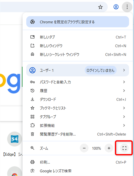Image resolution: width=134 pixels, height=176 pixels.
Task: Click the printer icon
Action: 32,162
